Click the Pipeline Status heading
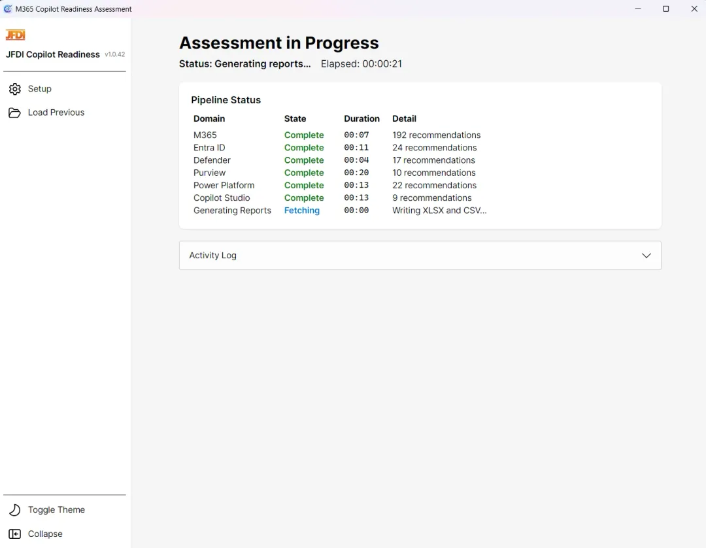The width and height of the screenshot is (706, 548). tap(226, 100)
